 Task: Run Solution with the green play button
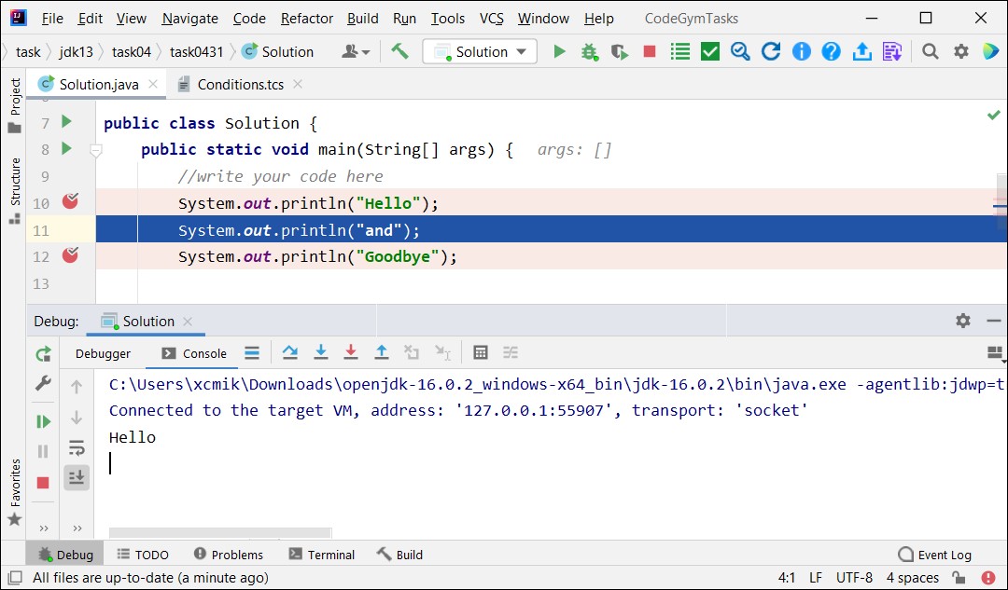click(x=559, y=51)
